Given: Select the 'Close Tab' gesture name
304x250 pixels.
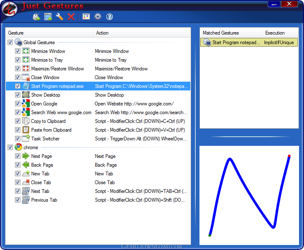Looking at the screenshot, I should (41, 182).
